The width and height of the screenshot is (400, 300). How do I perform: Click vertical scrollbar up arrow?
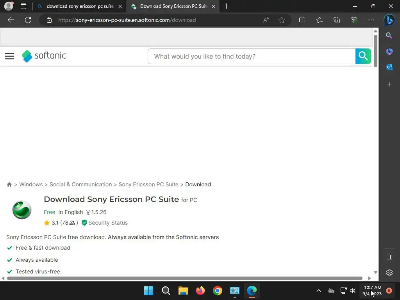click(375, 31)
